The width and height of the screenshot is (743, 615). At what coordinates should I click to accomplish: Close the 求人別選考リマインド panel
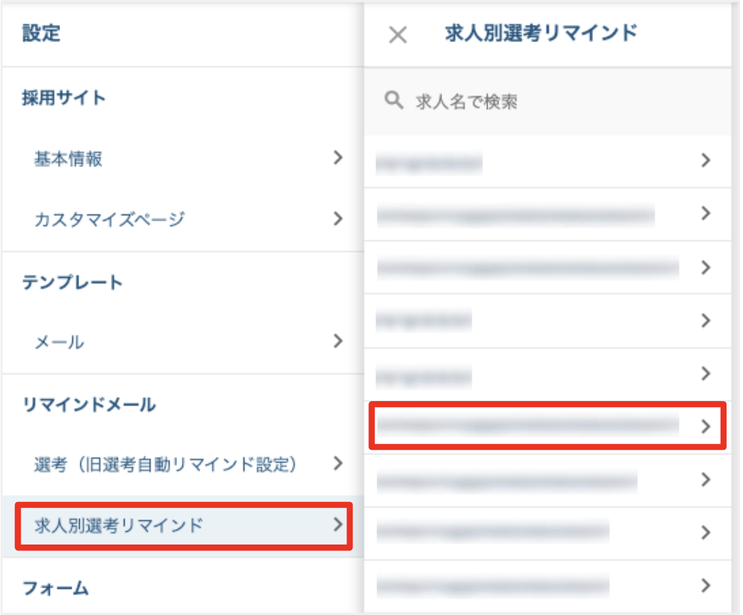tap(398, 36)
